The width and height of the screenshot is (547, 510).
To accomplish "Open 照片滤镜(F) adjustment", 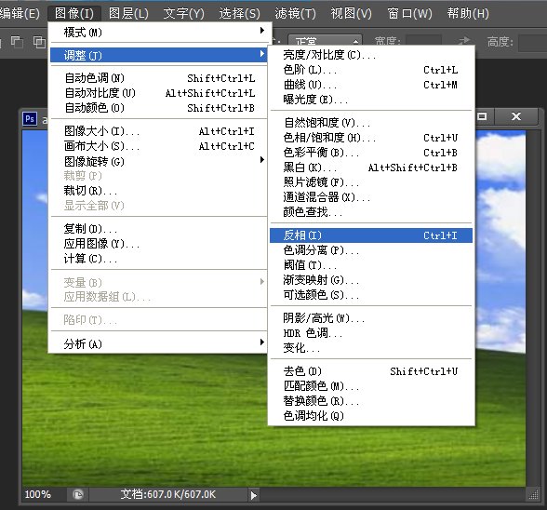I will click(x=371, y=182).
